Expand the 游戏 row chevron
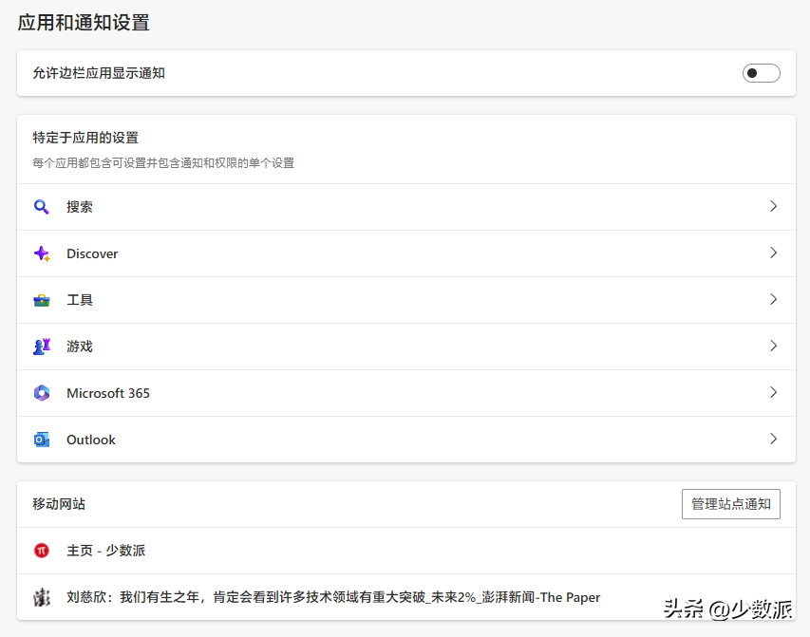The width and height of the screenshot is (810, 637). pos(773,346)
